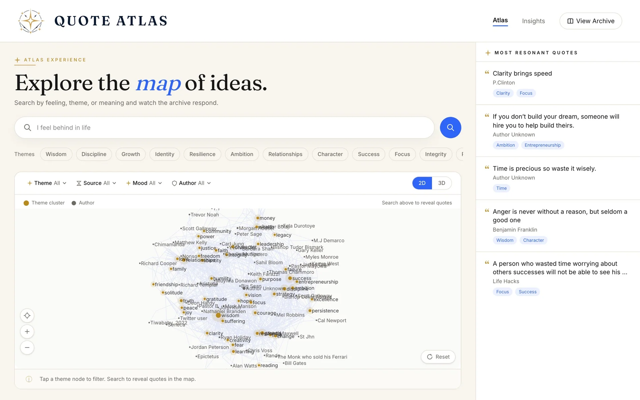Click the recenter map crosshair button
The height and width of the screenshot is (400, 640).
27,315
